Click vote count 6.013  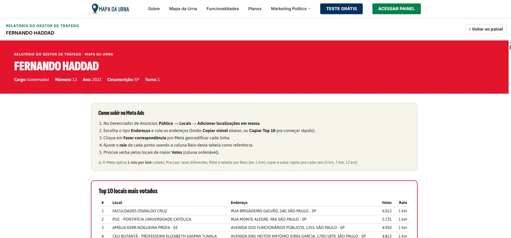pyautogui.click(x=387, y=211)
